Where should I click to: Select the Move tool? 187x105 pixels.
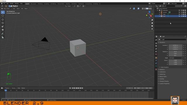[3, 20]
